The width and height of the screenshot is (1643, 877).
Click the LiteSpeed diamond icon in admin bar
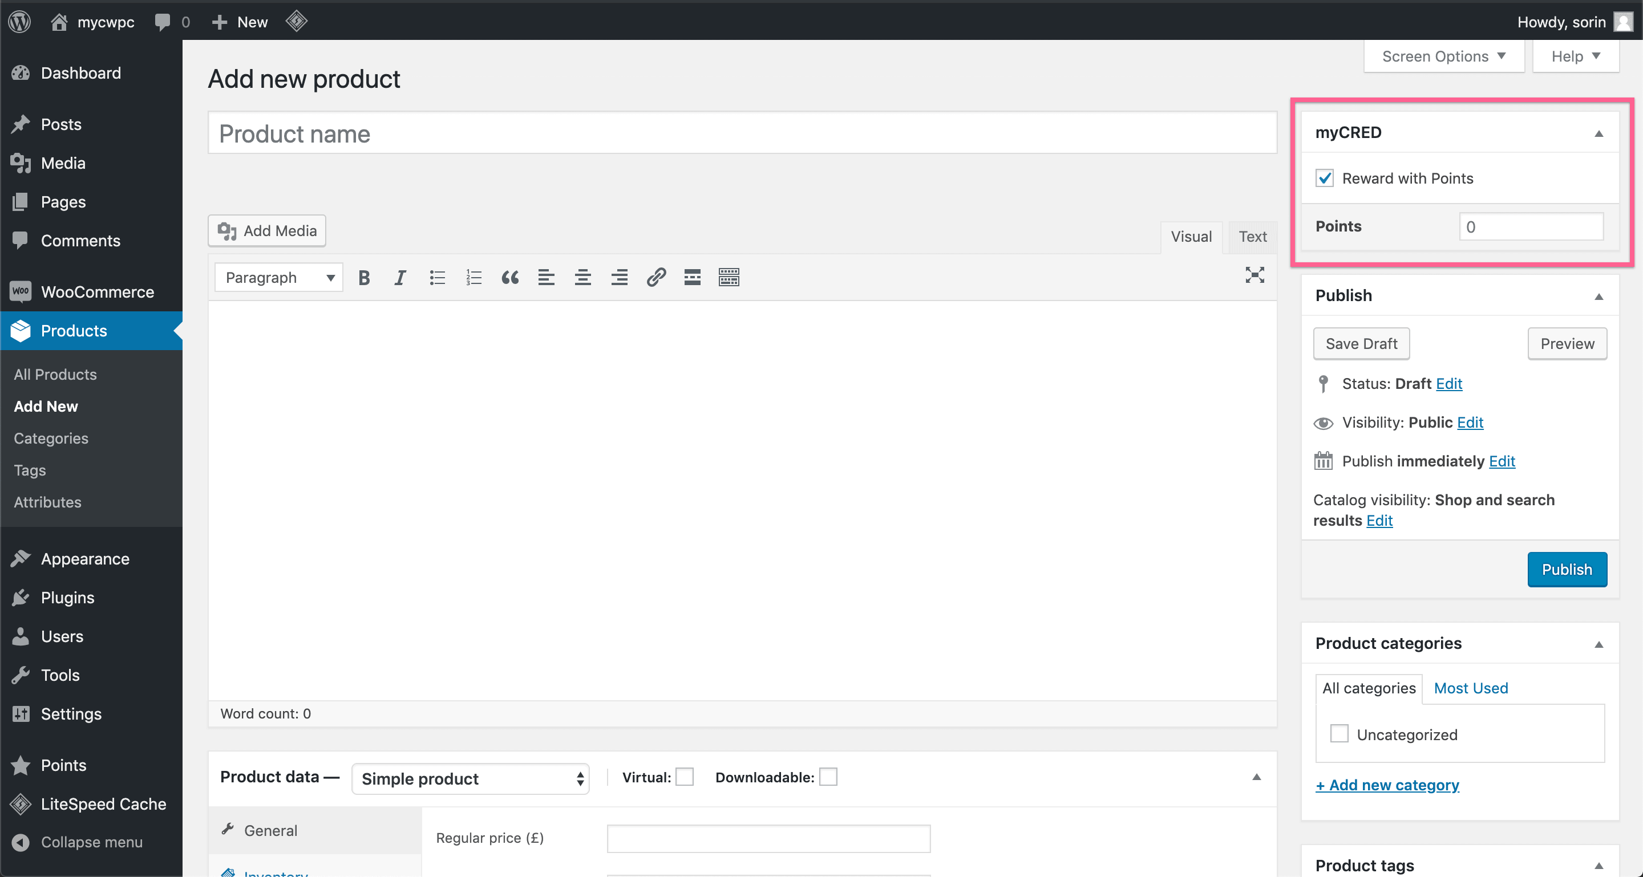[x=297, y=21]
